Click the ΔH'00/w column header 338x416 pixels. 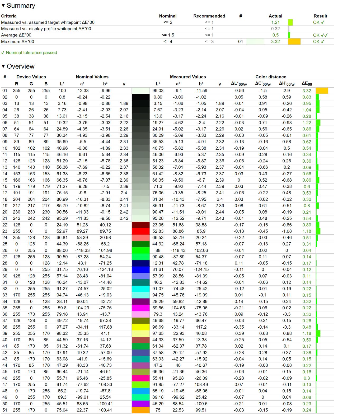287,84
